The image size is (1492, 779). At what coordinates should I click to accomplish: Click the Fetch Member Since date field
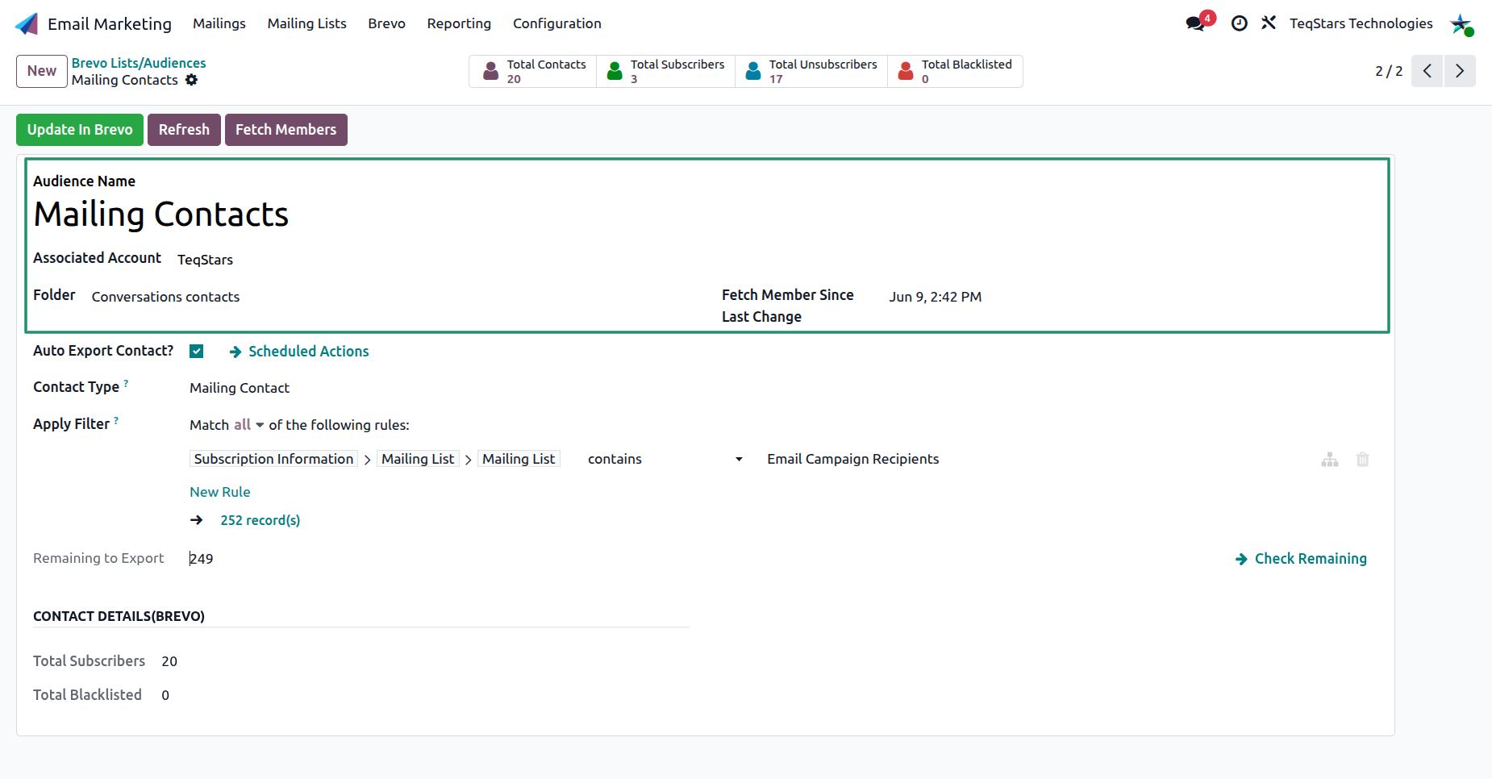[x=936, y=297]
